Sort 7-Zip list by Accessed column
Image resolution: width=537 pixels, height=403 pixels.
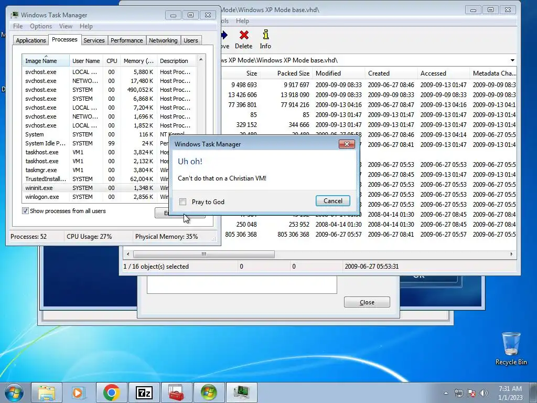point(443,73)
